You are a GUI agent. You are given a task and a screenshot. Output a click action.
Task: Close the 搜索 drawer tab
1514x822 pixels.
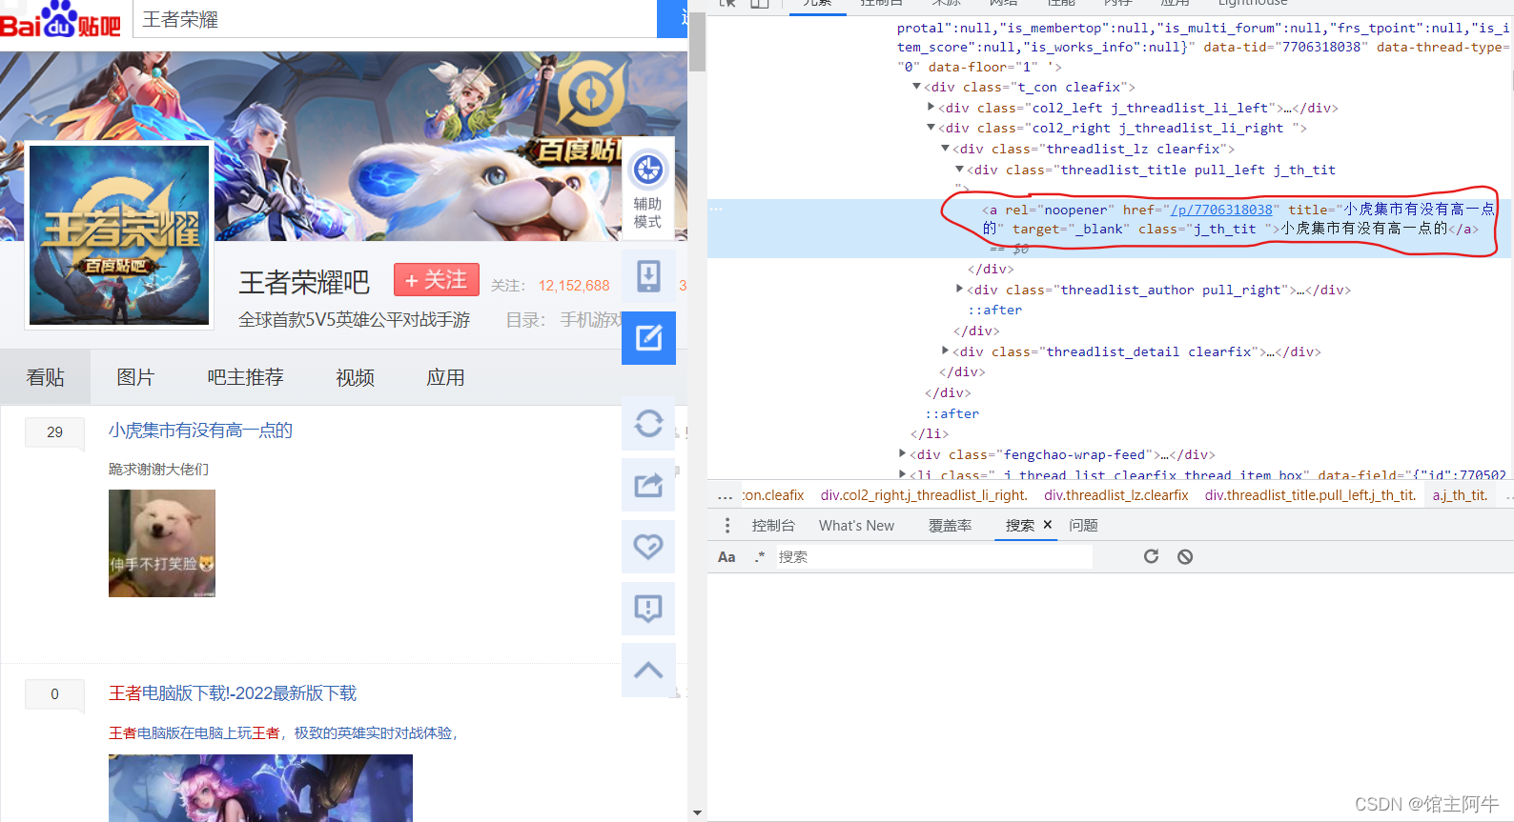click(x=1047, y=525)
